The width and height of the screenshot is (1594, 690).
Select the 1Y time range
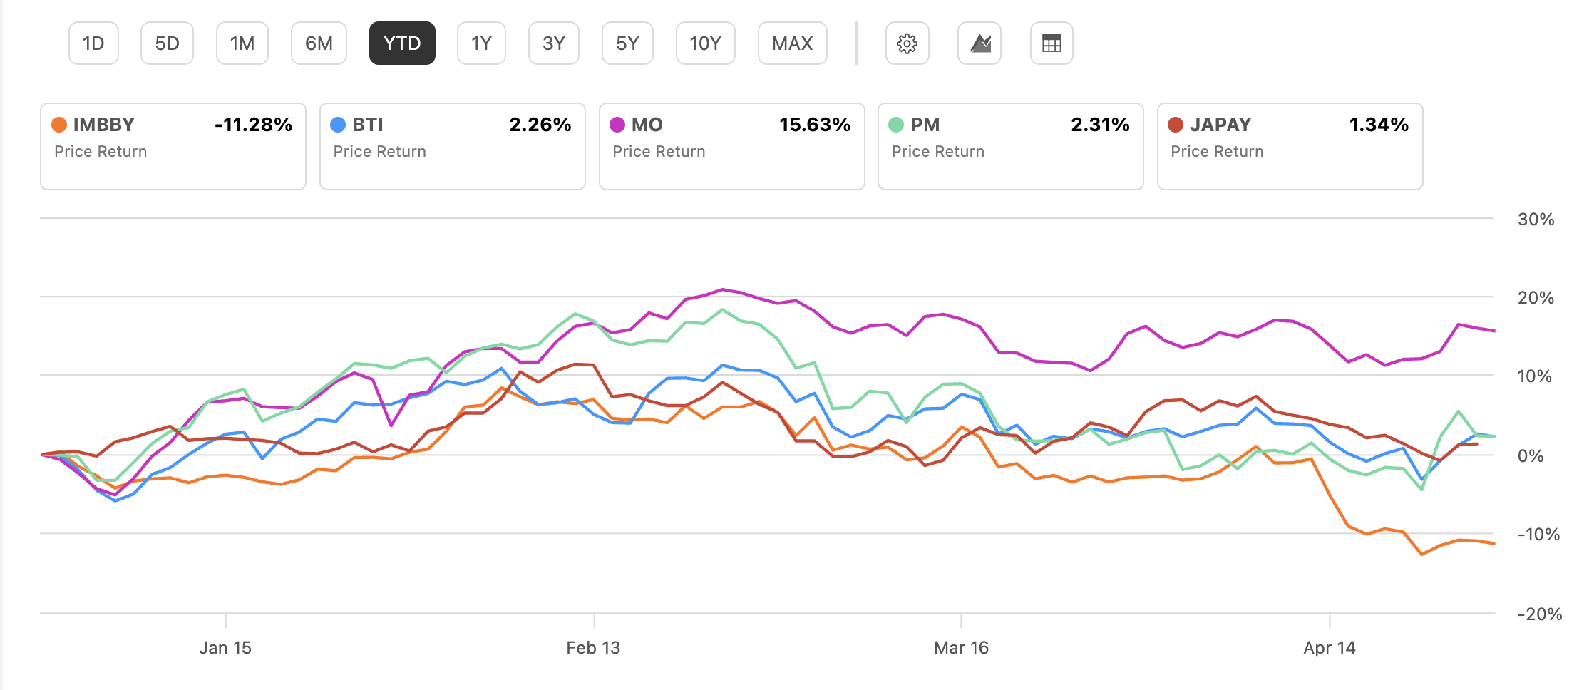(x=481, y=43)
